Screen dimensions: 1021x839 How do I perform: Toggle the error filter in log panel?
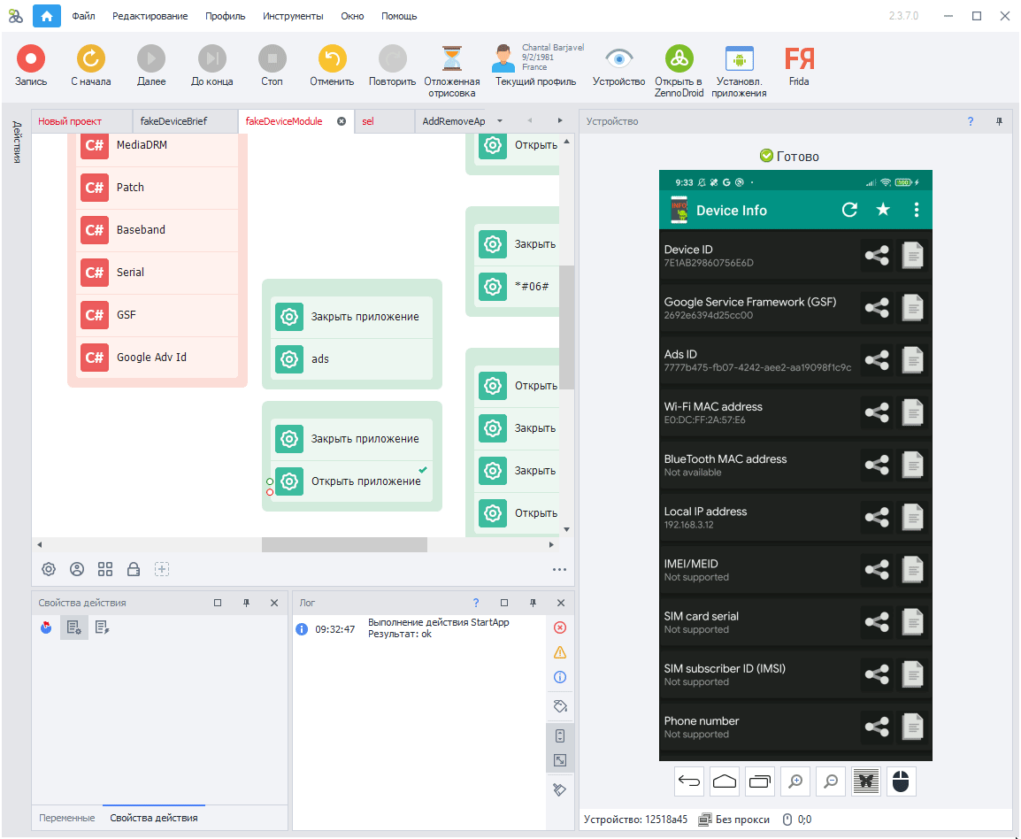[x=559, y=627]
